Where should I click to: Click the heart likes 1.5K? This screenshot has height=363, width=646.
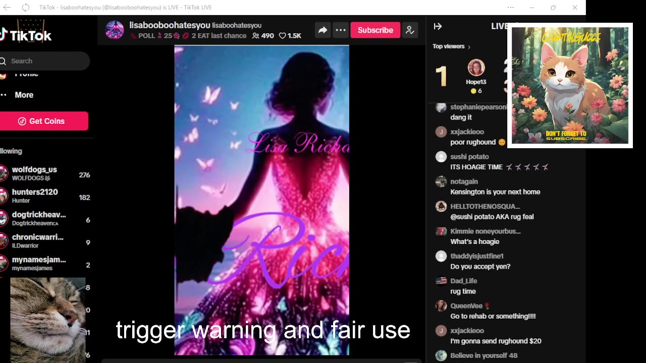click(x=290, y=36)
